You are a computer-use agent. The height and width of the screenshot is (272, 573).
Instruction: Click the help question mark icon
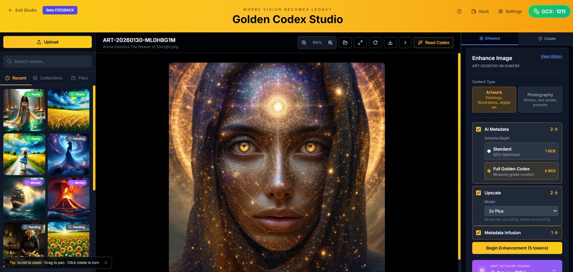[x=459, y=11]
